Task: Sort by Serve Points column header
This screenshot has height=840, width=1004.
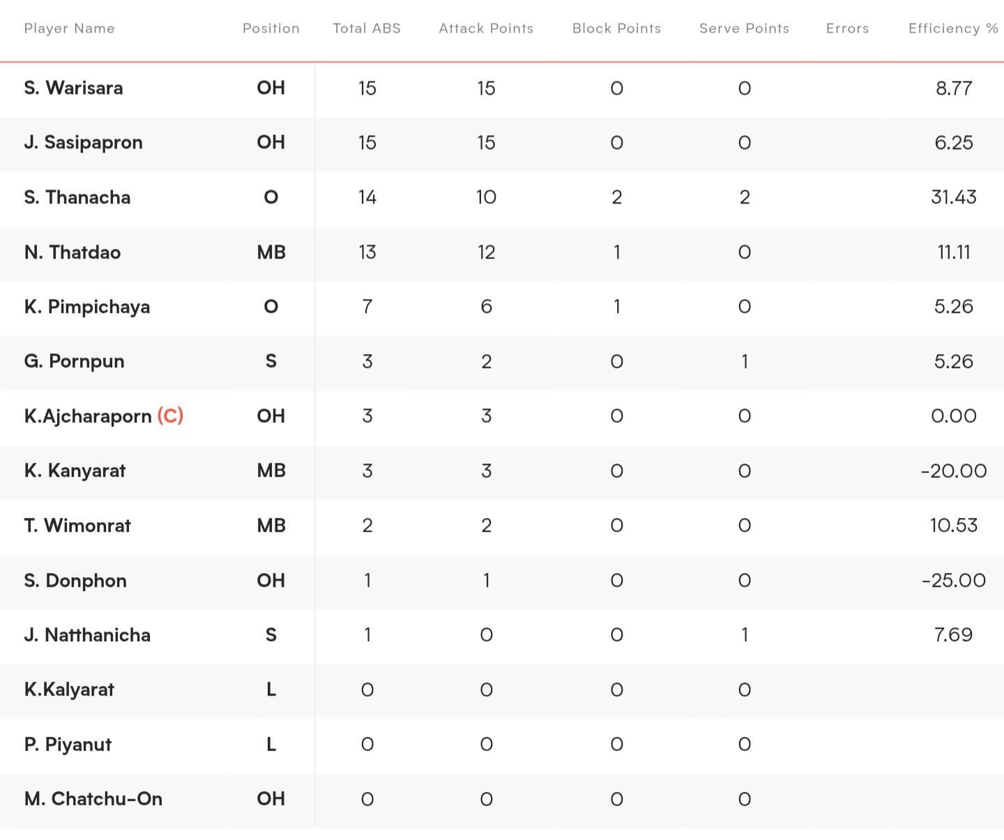Action: coord(744,29)
